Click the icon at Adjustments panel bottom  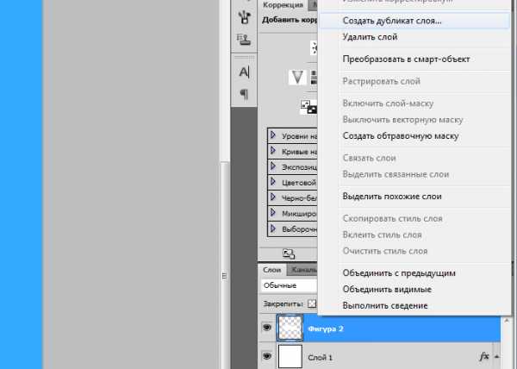[289, 253]
